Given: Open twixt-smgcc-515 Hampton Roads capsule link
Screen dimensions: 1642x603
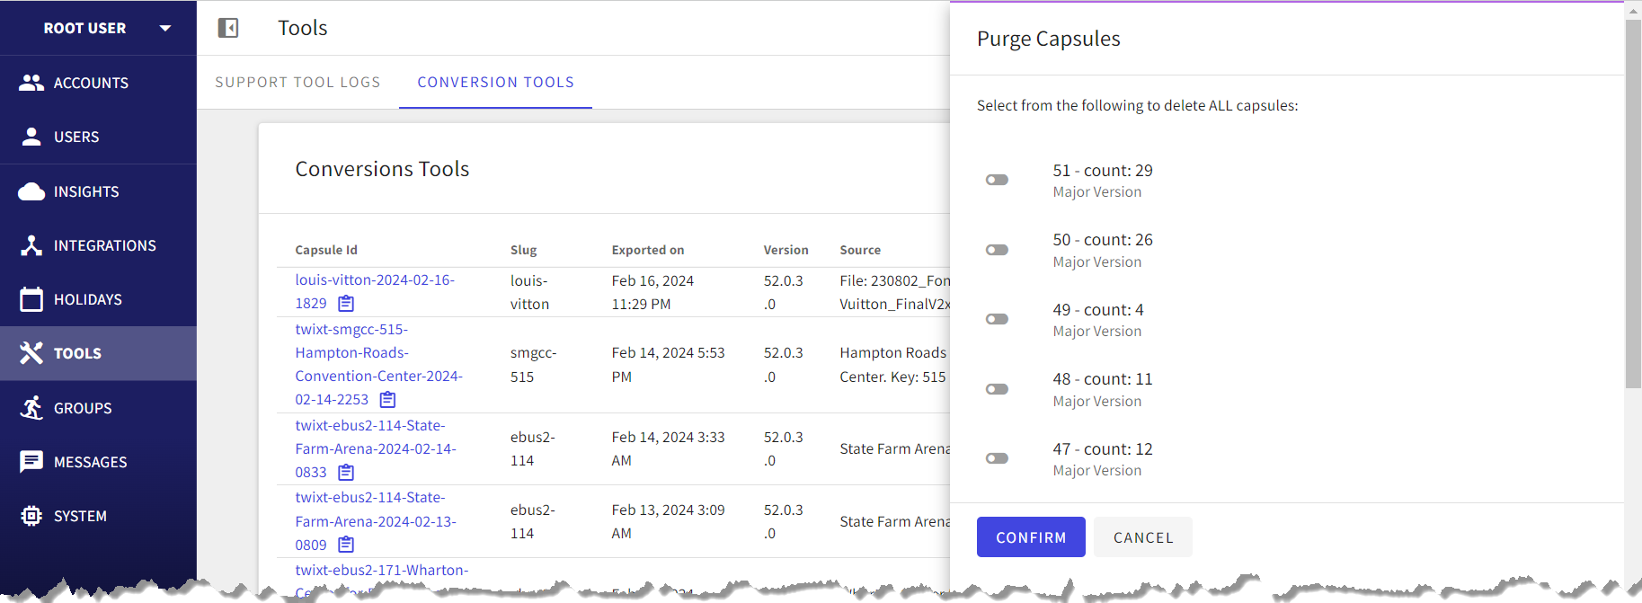Looking at the screenshot, I should [378, 364].
